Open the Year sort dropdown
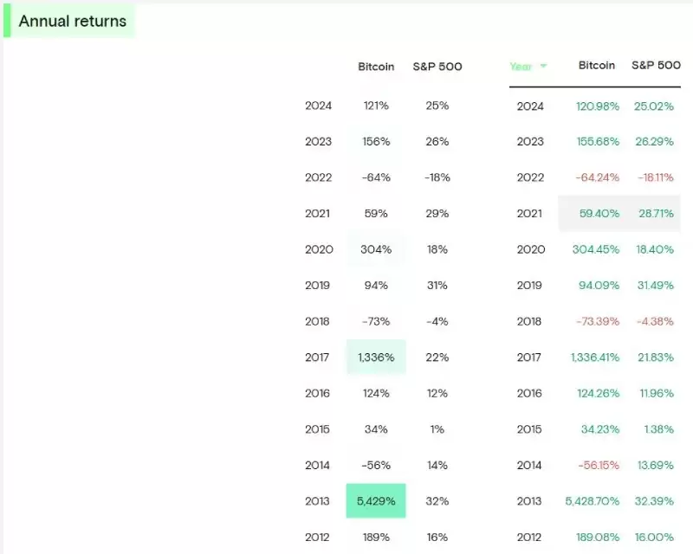Screen dimensions: 693x554 [528, 67]
